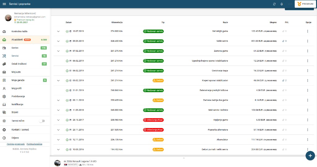Screen dimensions: 317x167
Task: Open options menu for Veliki servis row
Action: point(307,41)
